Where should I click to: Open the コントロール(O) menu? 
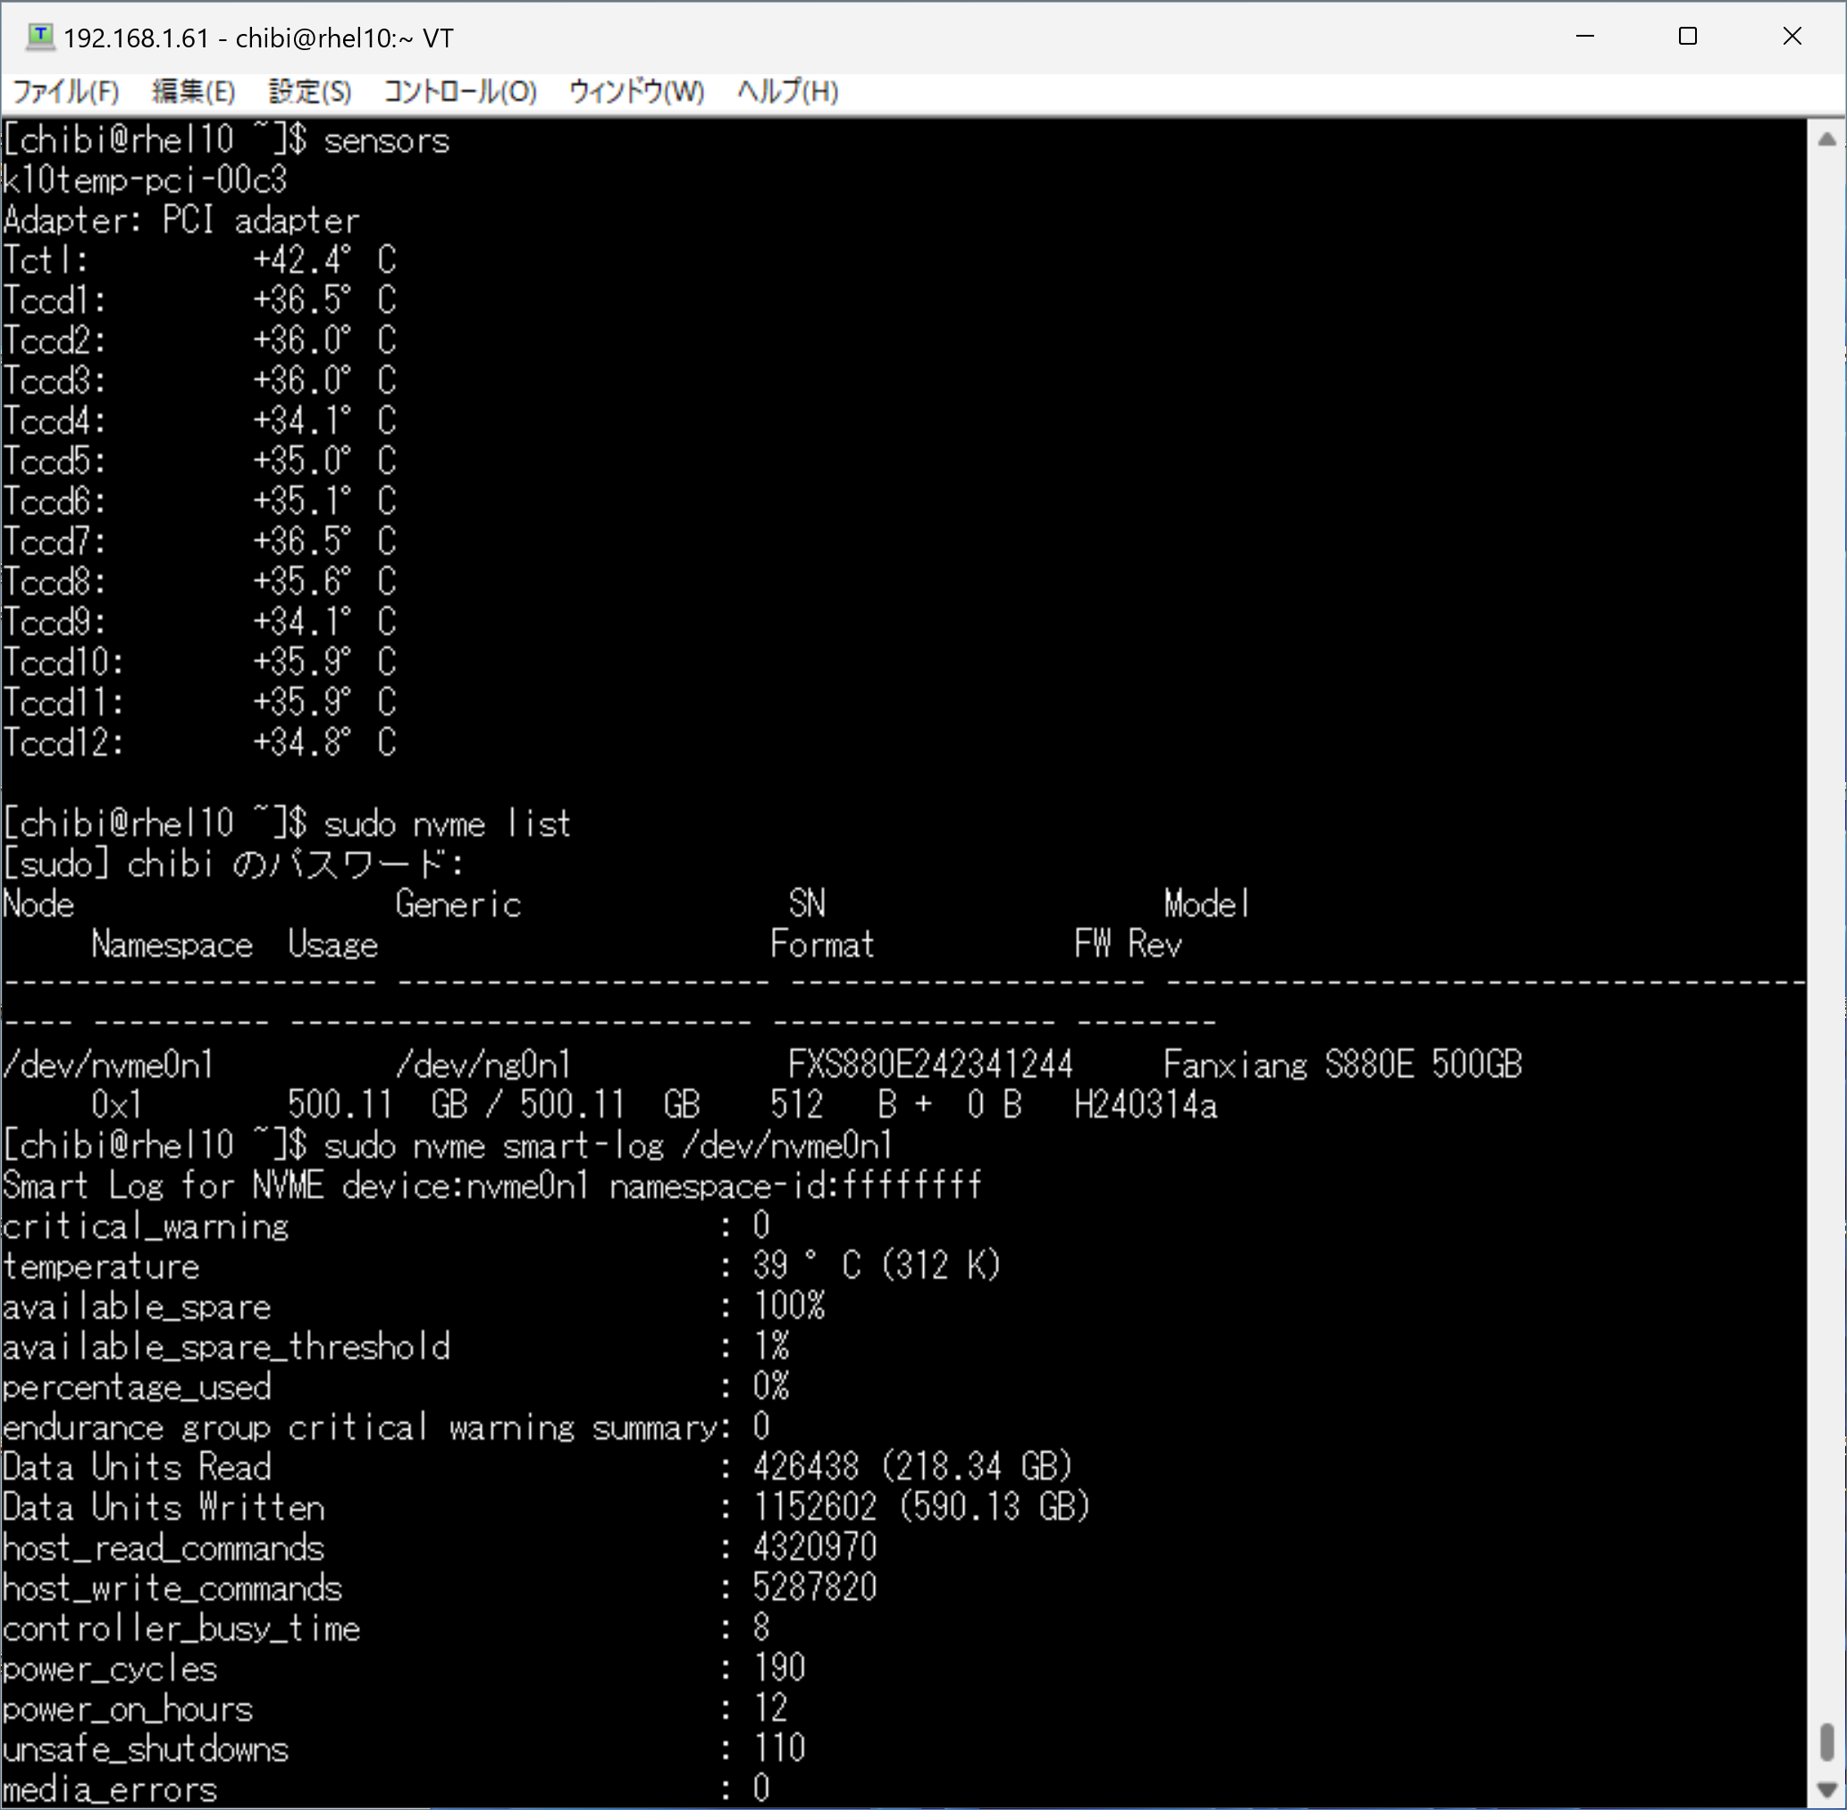click(x=460, y=92)
